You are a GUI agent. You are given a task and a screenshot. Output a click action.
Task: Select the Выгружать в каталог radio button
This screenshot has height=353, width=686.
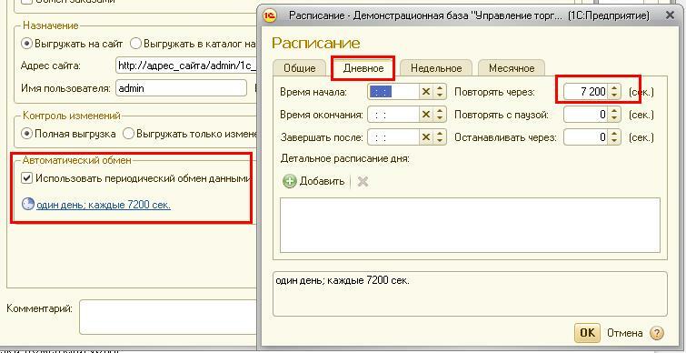click(x=136, y=44)
